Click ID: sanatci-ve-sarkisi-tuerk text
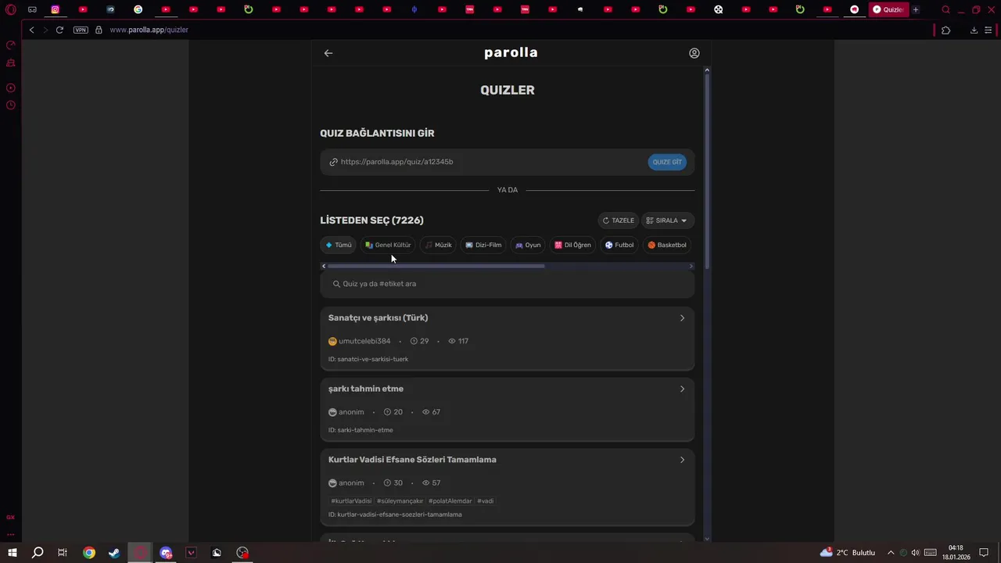 tap(368, 360)
